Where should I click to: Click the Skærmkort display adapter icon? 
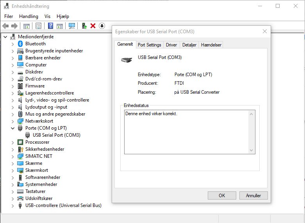[x=20, y=170]
